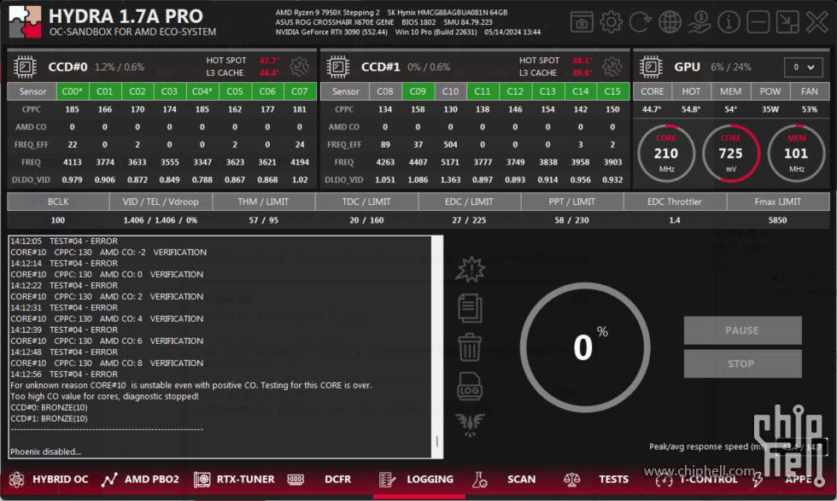The width and height of the screenshot is (837, 501).
Task: Go to the TESTS tab
Action: point(613,479)
